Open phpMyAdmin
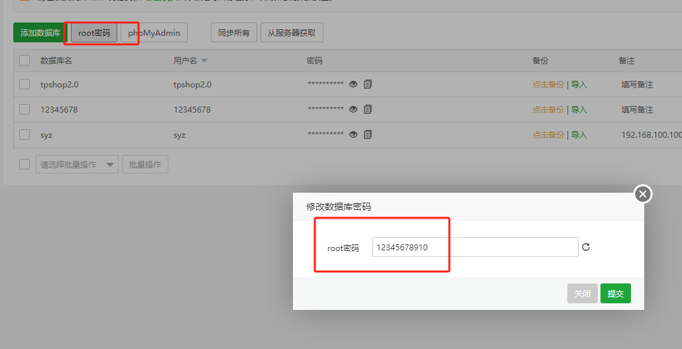The image size is (682, 349). coord(154,32)
